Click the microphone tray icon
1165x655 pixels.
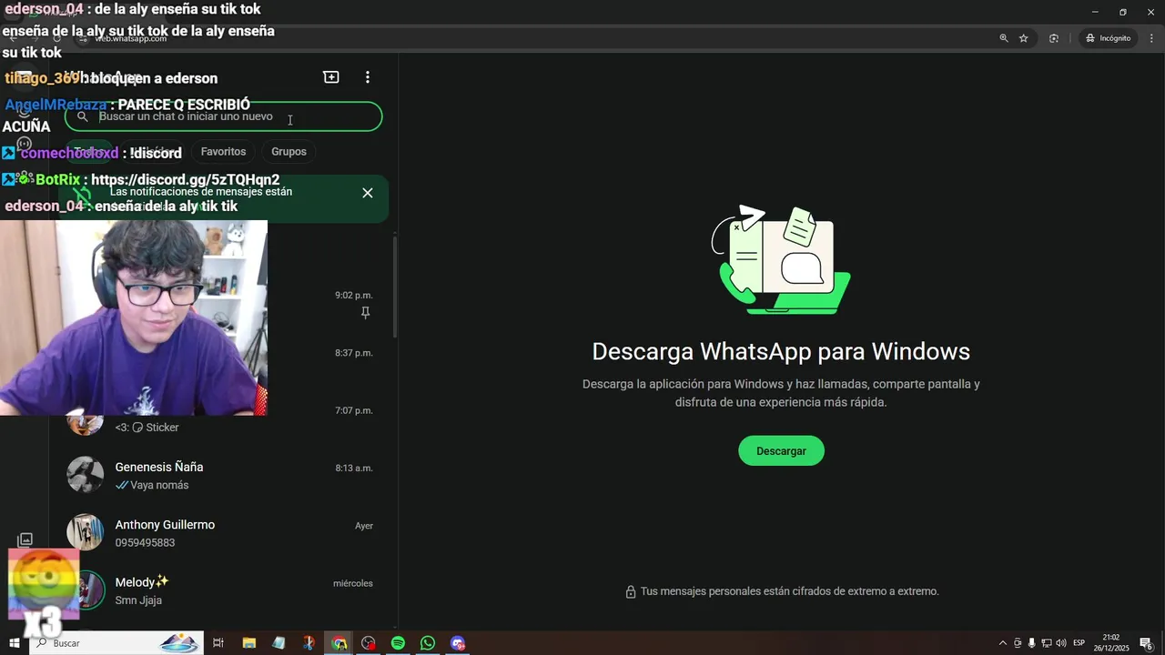point(1031,643)
